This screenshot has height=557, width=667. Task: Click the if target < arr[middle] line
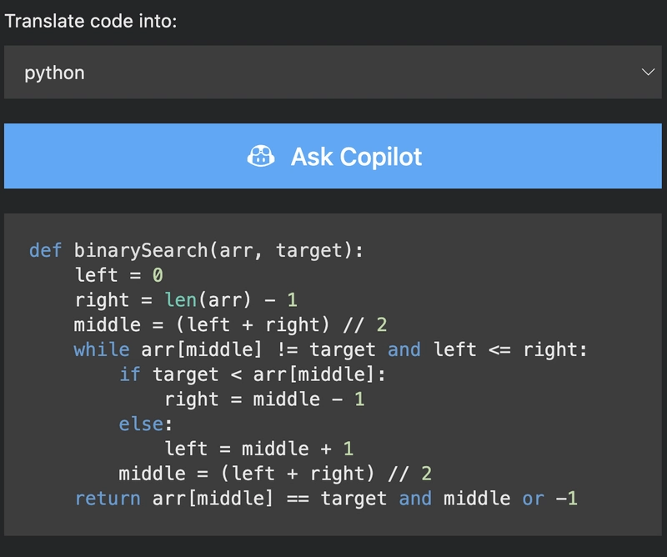tap(253, 374)
